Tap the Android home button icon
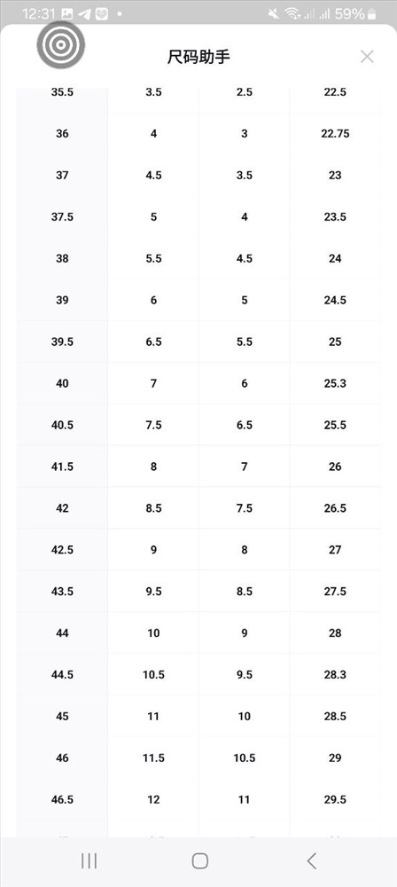Viewport: 397px width, 887px height. (x=199, y=861)
